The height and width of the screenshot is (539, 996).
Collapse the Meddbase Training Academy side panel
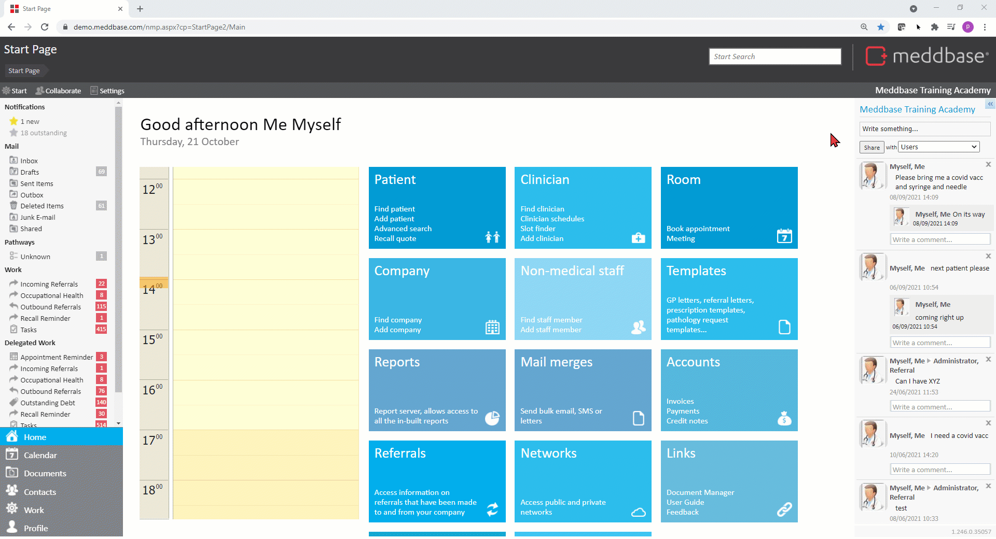point(990,104)
